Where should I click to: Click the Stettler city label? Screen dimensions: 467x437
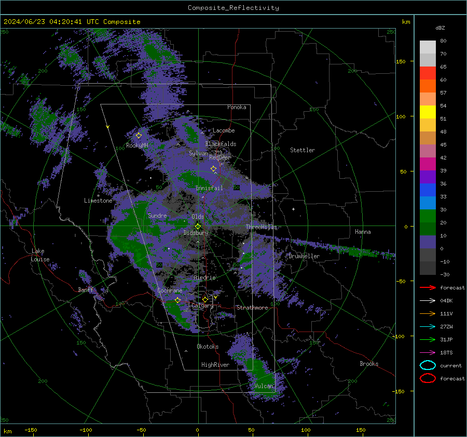[303, 150]
